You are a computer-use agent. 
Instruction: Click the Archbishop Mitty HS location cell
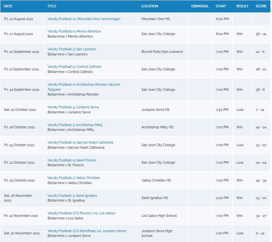pyautogui.click(x=157, y=127)
